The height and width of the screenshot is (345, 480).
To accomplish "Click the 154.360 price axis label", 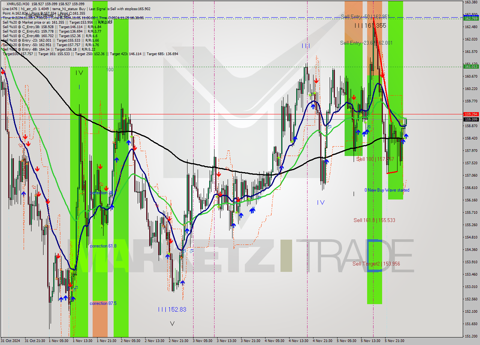I will (471, 249).
